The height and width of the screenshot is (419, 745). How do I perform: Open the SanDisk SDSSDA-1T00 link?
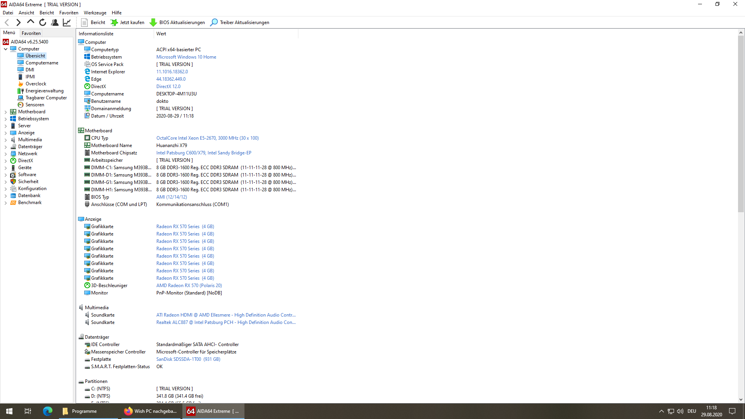pos(188,359)
